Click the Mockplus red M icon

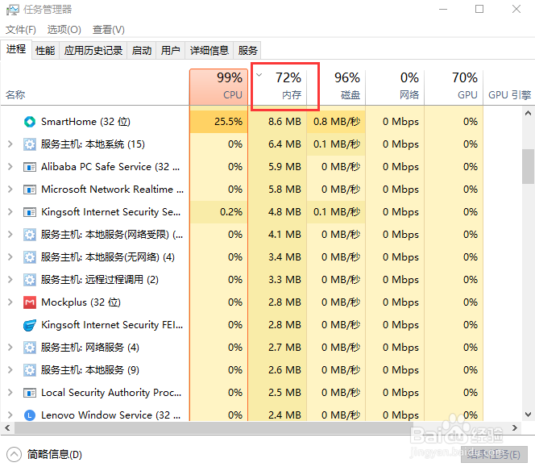(x=30, y=302)
